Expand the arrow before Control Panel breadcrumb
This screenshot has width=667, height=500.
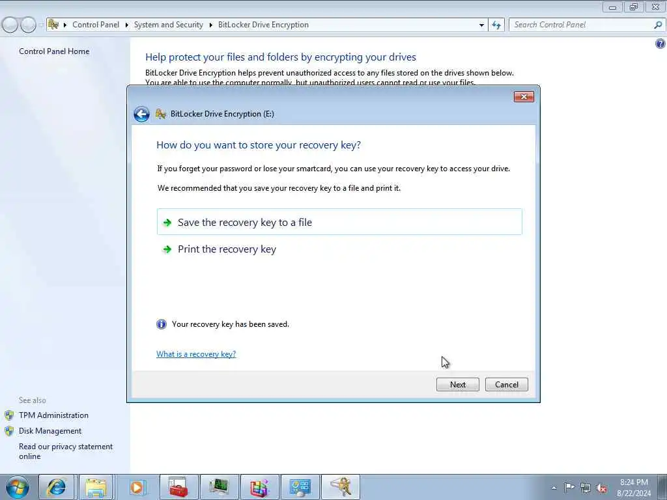(x=65, y=25)
